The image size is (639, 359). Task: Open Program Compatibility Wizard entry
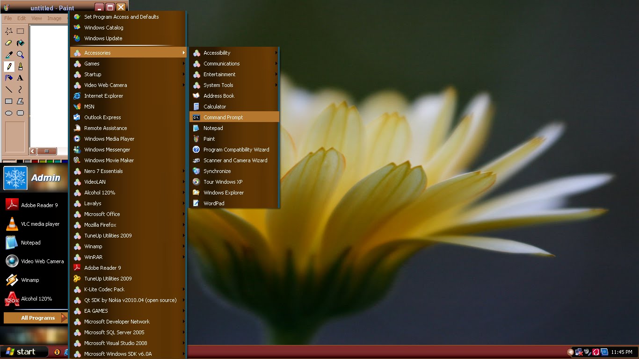coord(234,150)
